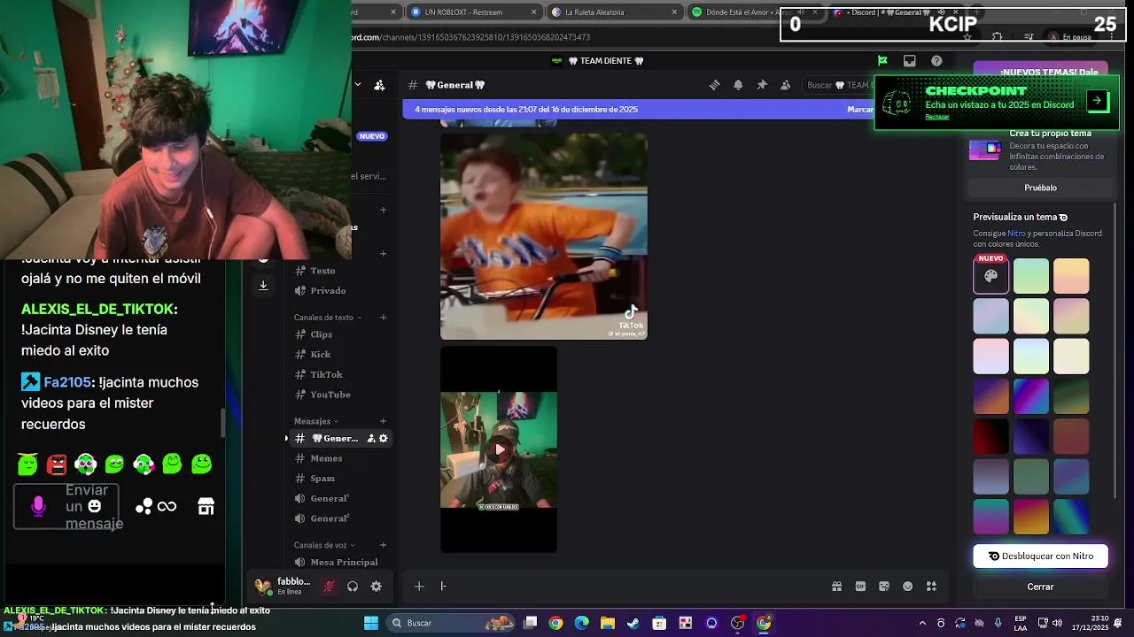The width and height of the screenshot is (1134, 637).
Task: Click Cerrar in theme preview panel
Action: pos(1040,587)
